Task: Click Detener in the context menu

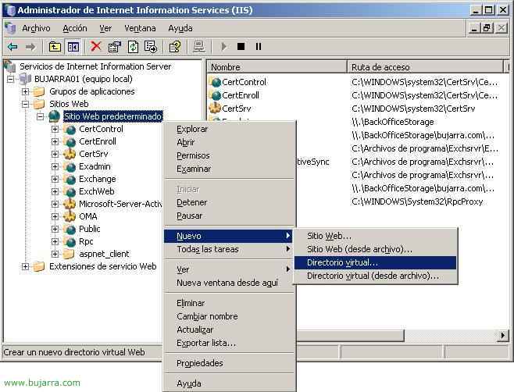Action: [191, 202]
